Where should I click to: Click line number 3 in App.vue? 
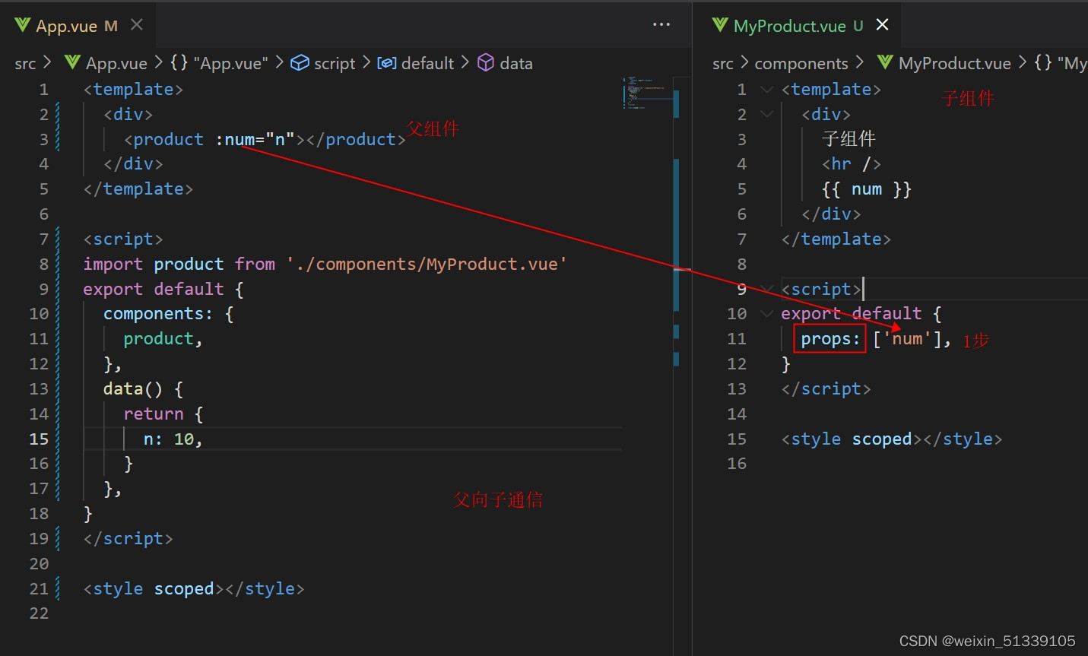[43, 139]
